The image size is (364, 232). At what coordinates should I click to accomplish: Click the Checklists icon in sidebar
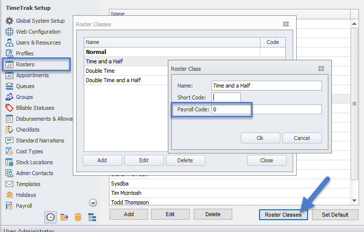(9, 130)
